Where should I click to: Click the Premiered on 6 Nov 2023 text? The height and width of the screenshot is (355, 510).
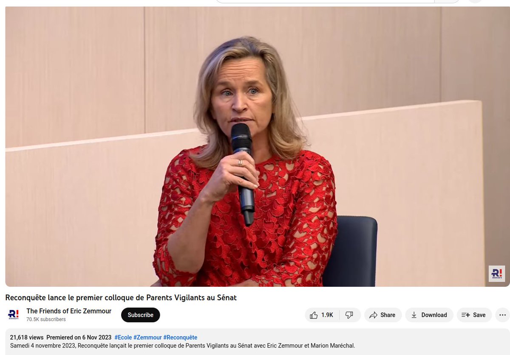(79, 338)
